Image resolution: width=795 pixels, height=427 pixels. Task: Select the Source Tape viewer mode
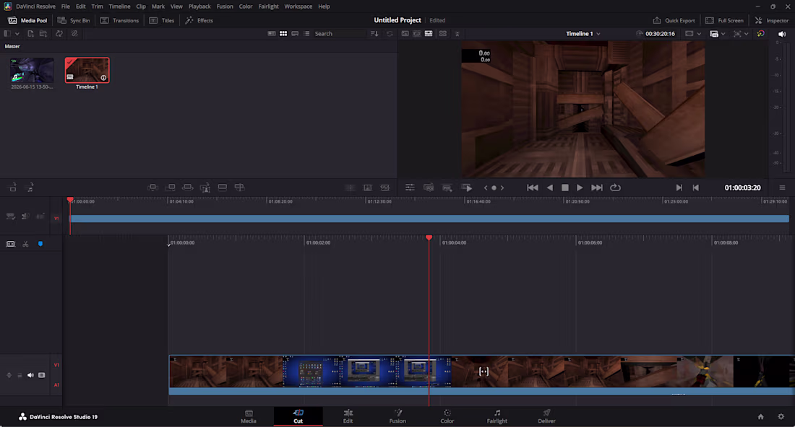pyautogui.click(x=417, y=33)
